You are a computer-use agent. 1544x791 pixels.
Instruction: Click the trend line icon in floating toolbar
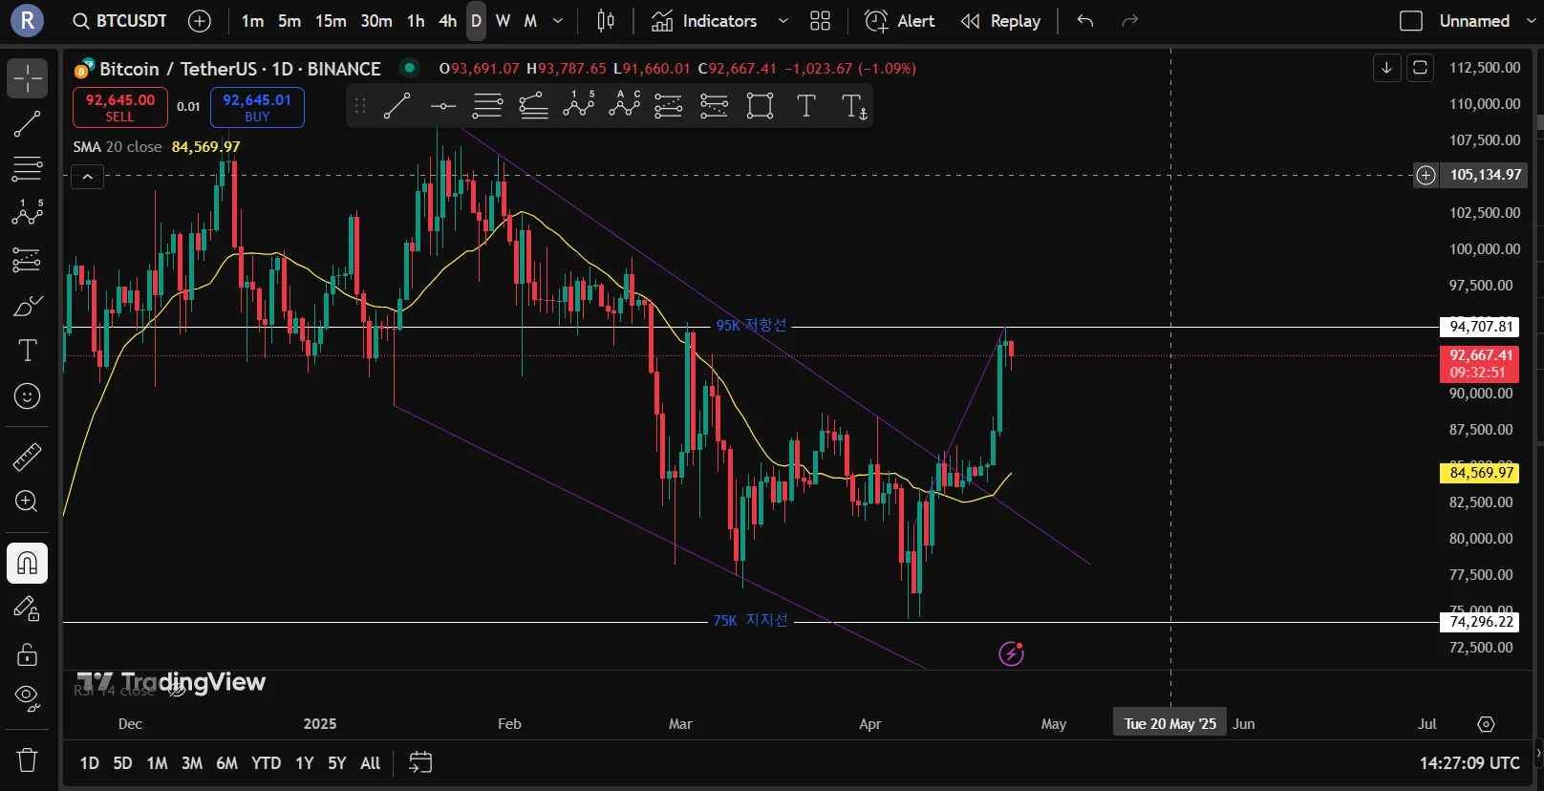(397, 106)
